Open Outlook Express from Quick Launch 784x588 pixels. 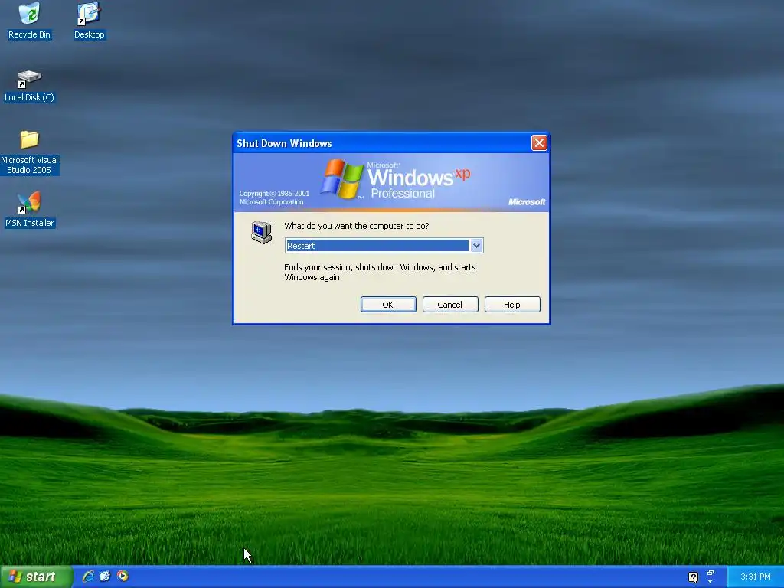pos(105,577)
